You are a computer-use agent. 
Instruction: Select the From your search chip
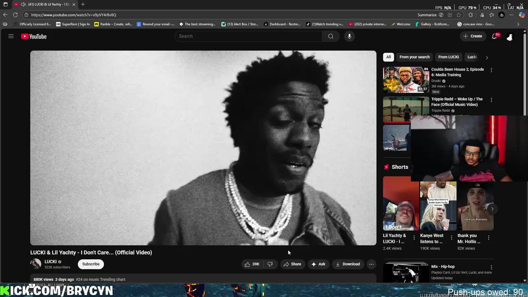[x=415, y=57]
